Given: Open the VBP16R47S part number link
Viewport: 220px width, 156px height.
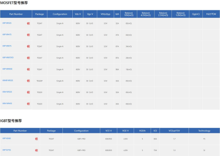Looking at the screenshot, I should (x=7, y=35).
